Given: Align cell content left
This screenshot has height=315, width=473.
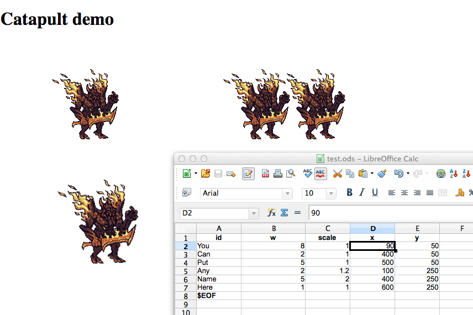Looking at the screenshot, I should pyautogui.click(x=392, y=192).
